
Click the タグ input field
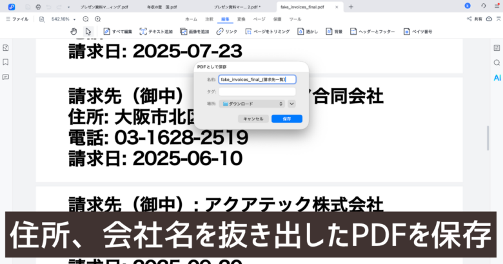tap(257, 91)
